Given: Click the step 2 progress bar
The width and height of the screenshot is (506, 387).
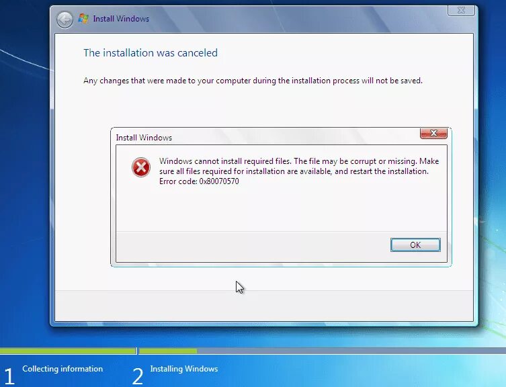Looking at the screenshot, I should tap(323, 351).
